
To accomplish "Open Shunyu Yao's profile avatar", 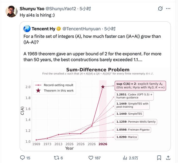I will click(11, 11).
